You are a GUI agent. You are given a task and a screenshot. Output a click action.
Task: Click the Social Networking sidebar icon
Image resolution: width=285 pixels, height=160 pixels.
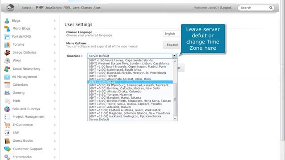7,69
